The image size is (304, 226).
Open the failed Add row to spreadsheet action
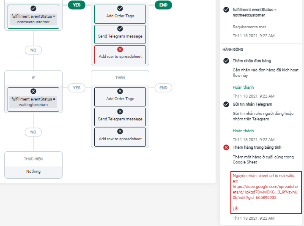coord(120,56)
